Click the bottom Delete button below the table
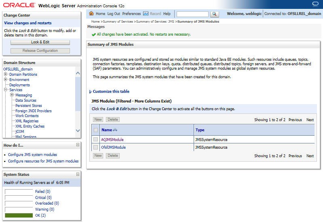This screenshot has height=222, width=323. pos(113,156)
